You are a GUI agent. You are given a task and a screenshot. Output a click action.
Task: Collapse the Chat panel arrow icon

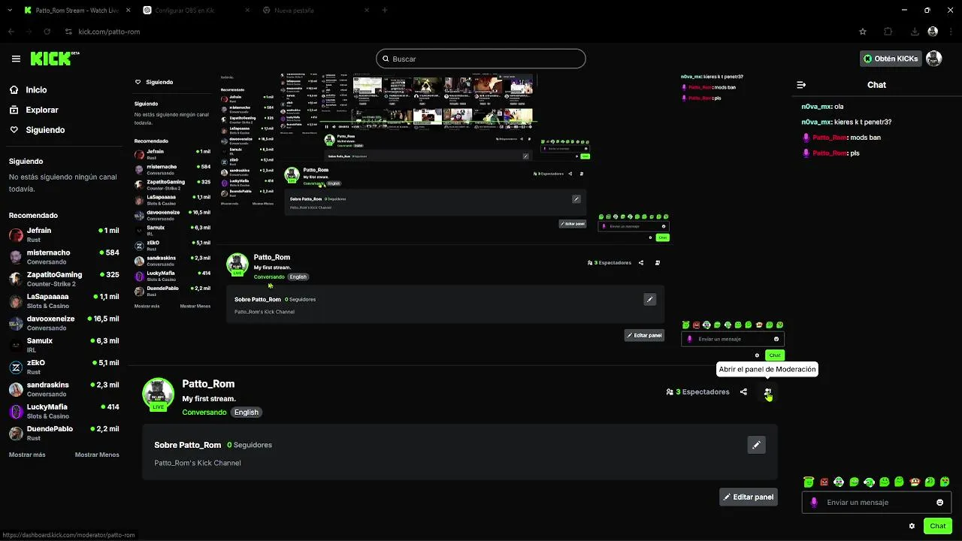pos(801,85)
